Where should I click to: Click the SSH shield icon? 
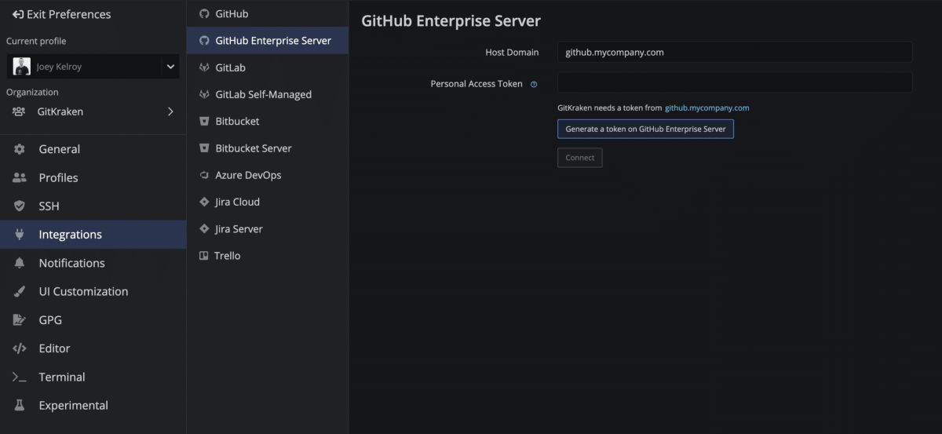[20, 206]
